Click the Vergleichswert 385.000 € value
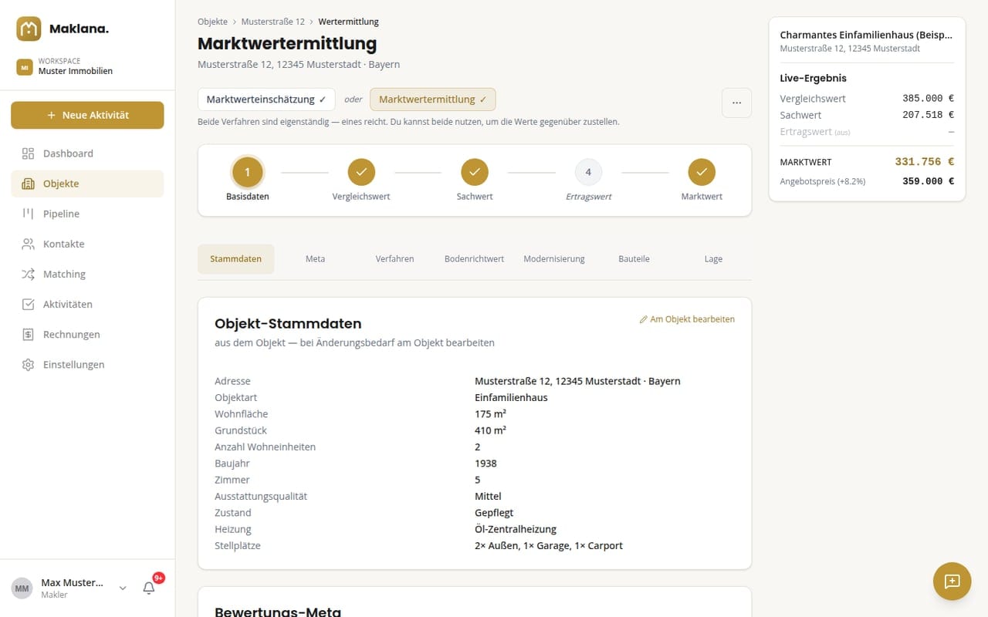988x617 pixels. (928, 99)
